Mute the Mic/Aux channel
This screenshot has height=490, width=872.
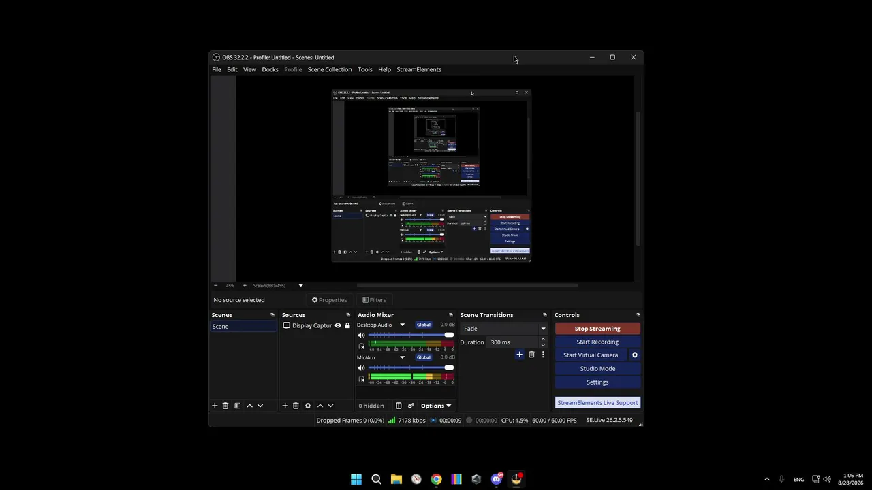362,368
